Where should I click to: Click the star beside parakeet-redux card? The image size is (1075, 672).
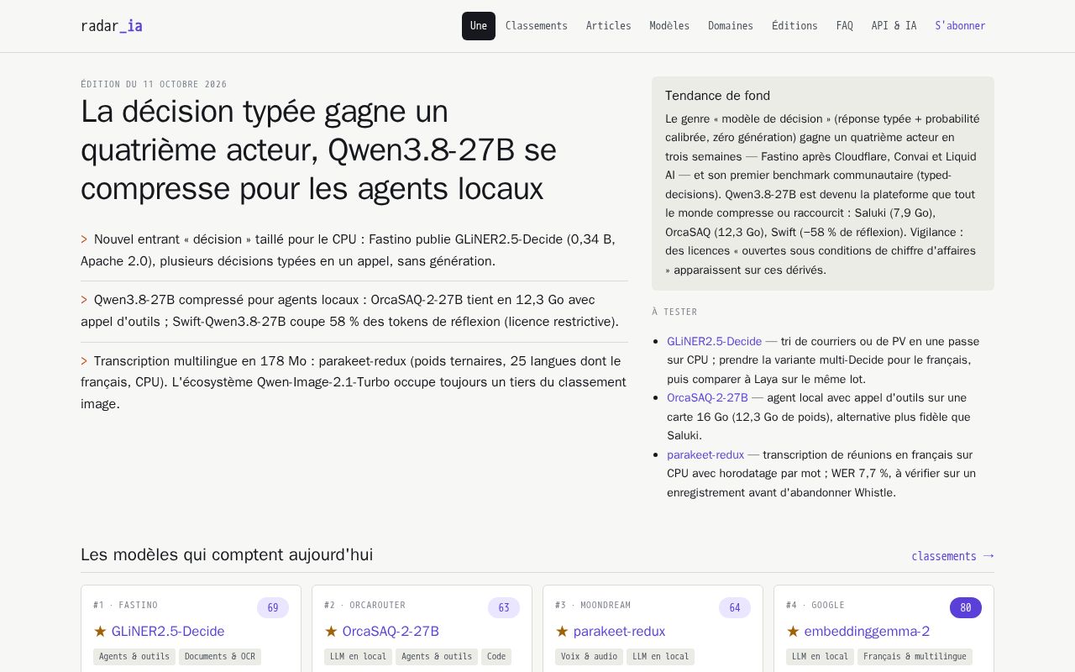562,631
